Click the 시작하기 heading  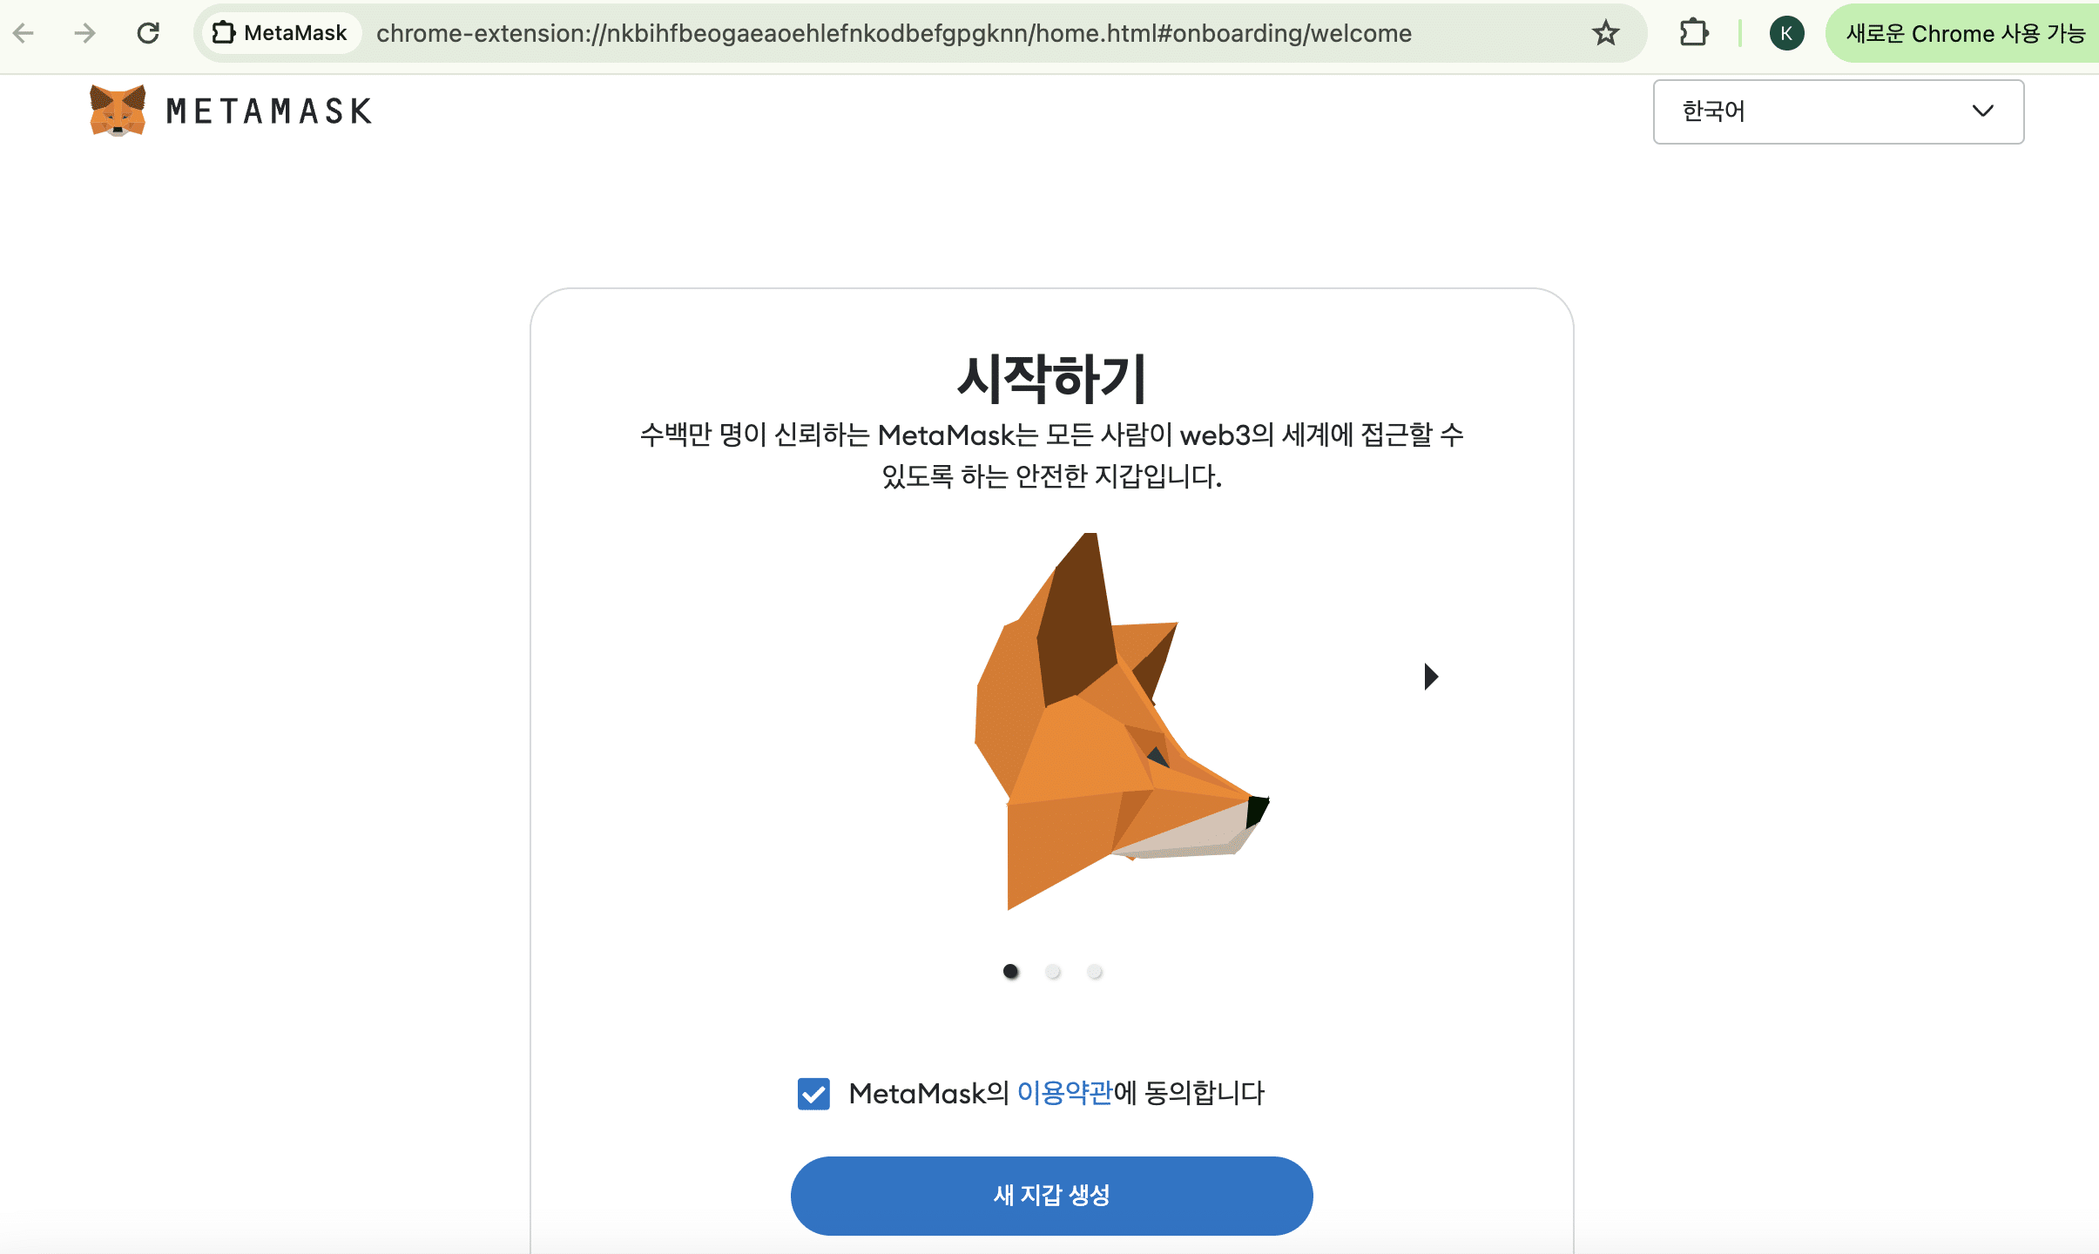(x=1051, y=379)
